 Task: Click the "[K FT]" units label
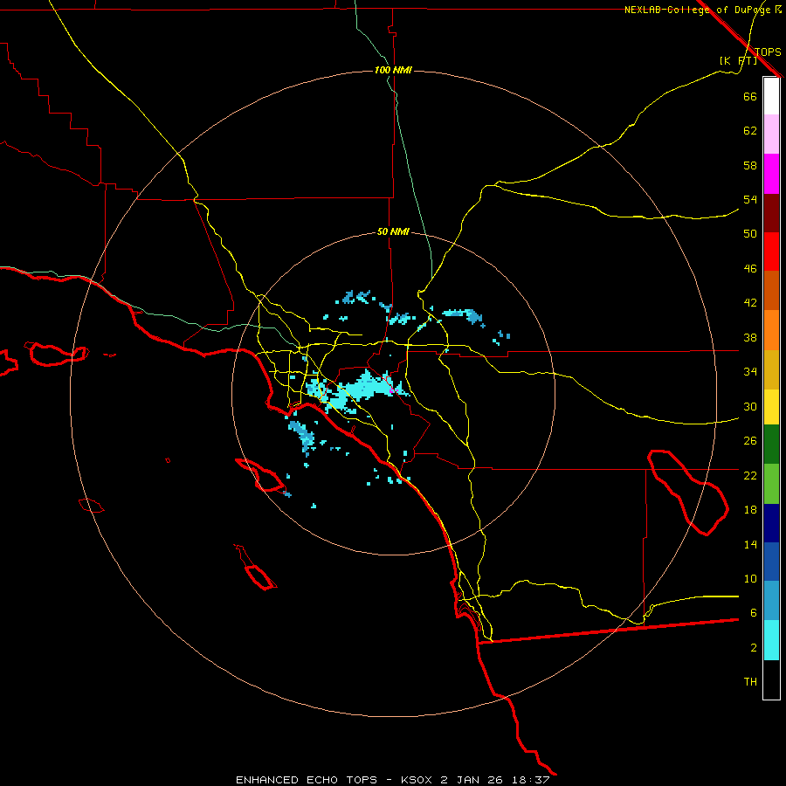(x=738, y=60)
